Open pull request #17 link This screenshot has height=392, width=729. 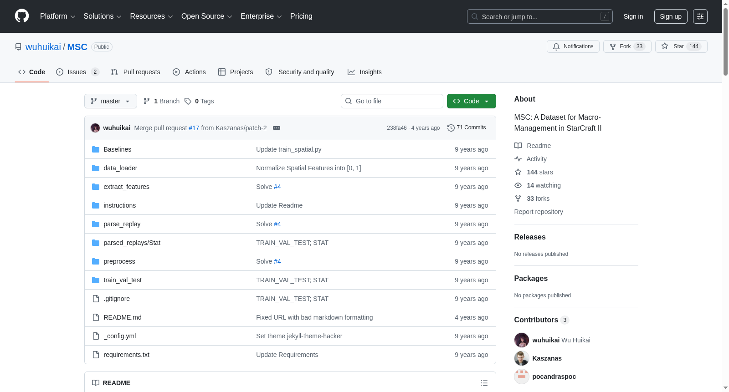(194, 128)
